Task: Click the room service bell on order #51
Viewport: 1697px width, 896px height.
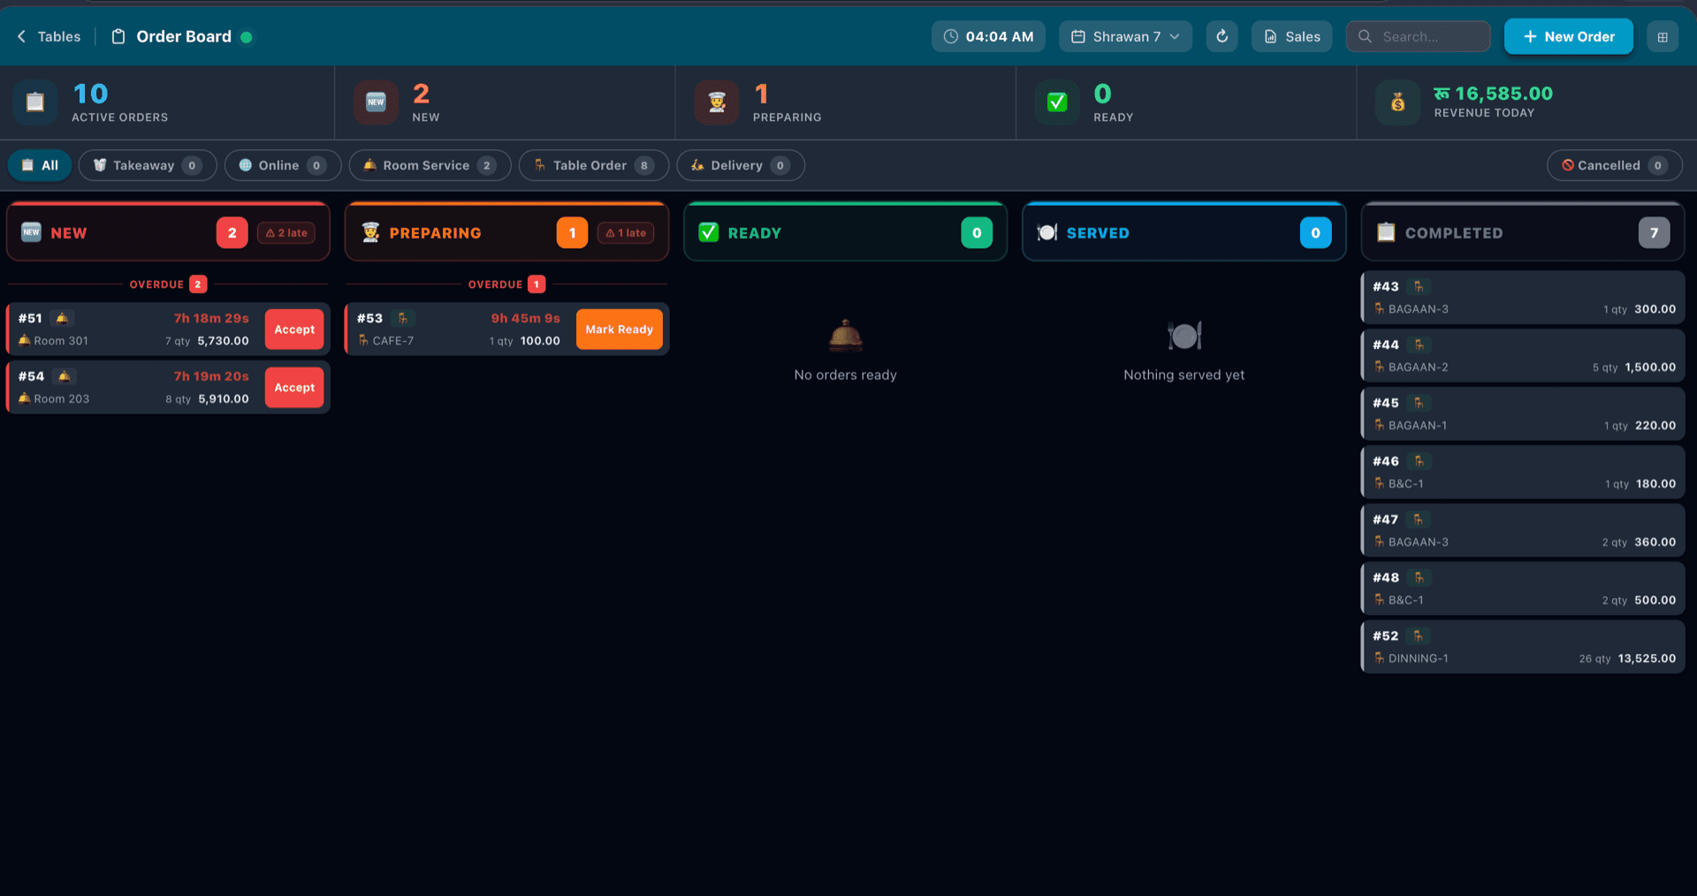Action: click(61, 318)
